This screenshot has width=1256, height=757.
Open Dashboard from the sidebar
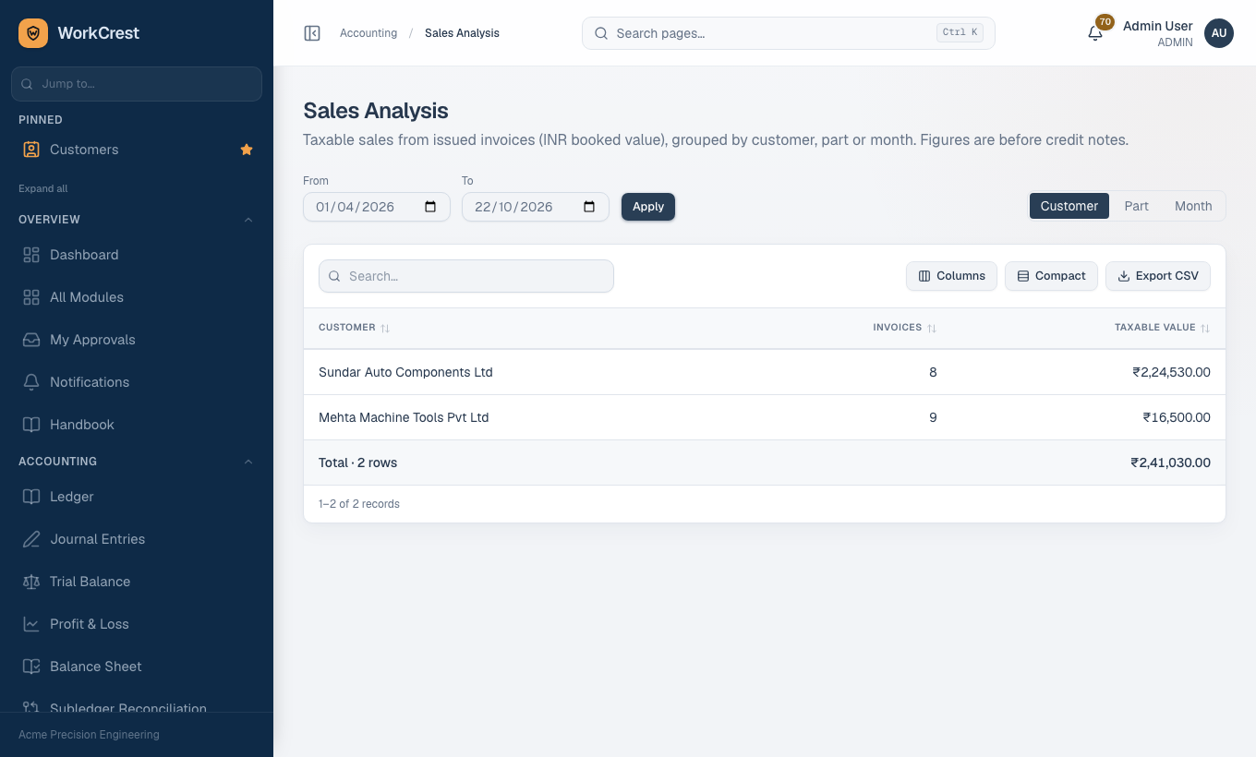pos(137,255)
